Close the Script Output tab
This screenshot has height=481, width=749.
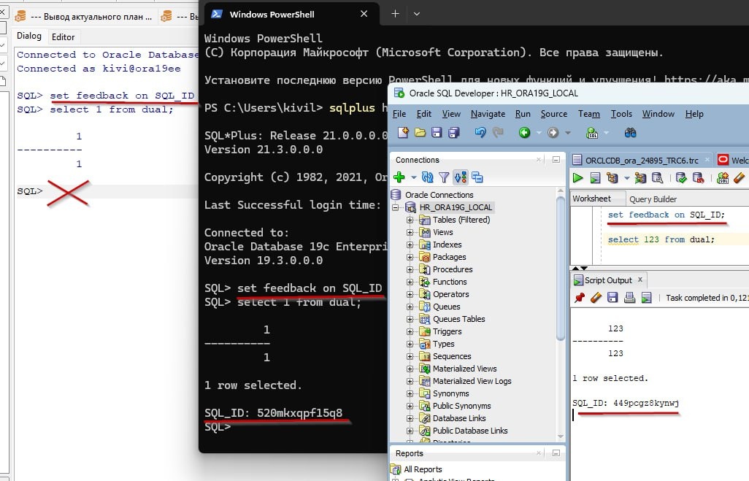[x=640, y=280]
